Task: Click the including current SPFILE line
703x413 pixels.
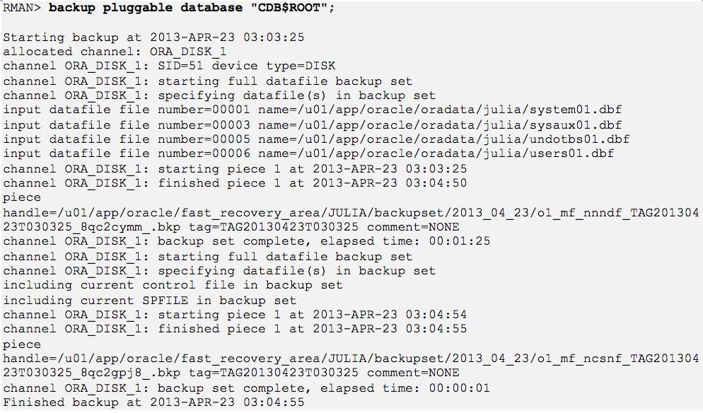Action: [149, 300]
